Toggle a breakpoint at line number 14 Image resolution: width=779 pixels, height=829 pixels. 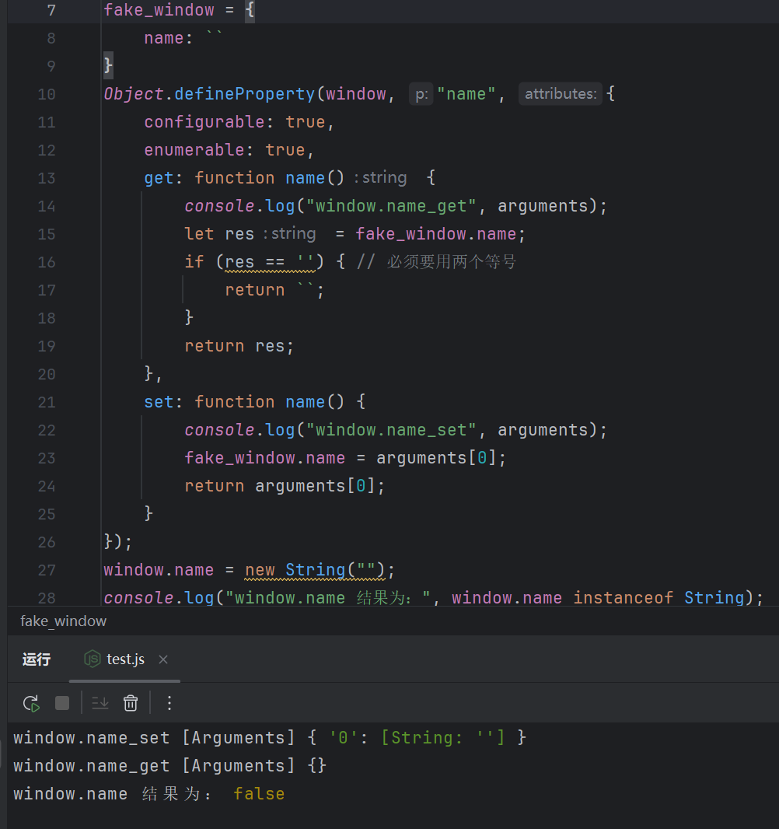tap(47, 206)
